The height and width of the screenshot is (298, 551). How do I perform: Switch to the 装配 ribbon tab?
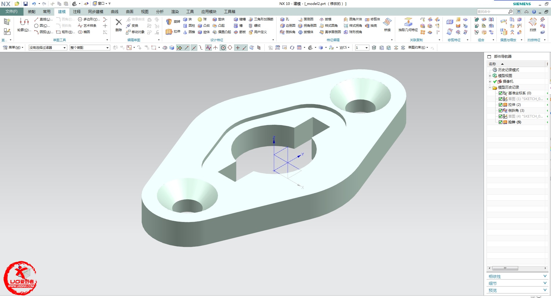point(32,12)
